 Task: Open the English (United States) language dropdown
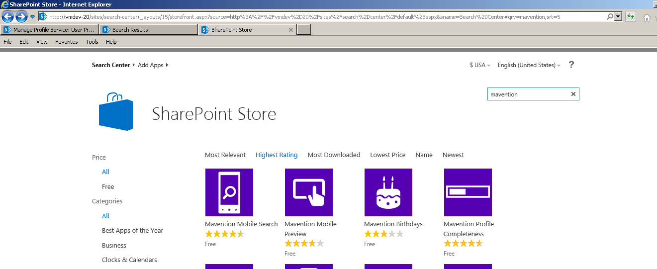click(x=529, y=65)
